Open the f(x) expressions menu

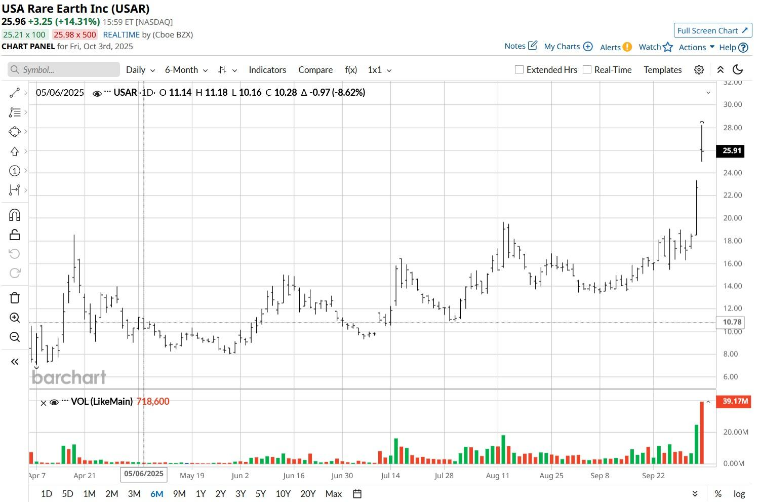click(x=351, y=70)
